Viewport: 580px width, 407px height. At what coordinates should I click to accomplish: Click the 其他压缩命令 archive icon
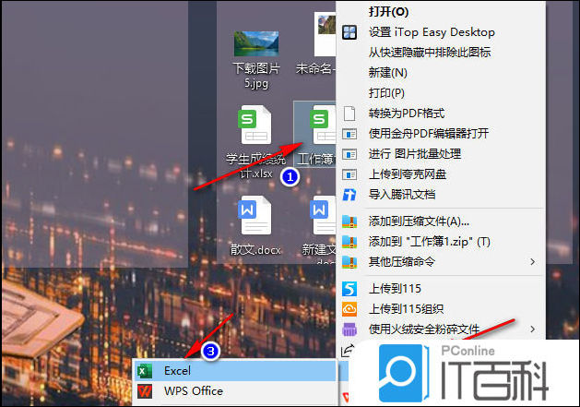click(x=349, y=262)
